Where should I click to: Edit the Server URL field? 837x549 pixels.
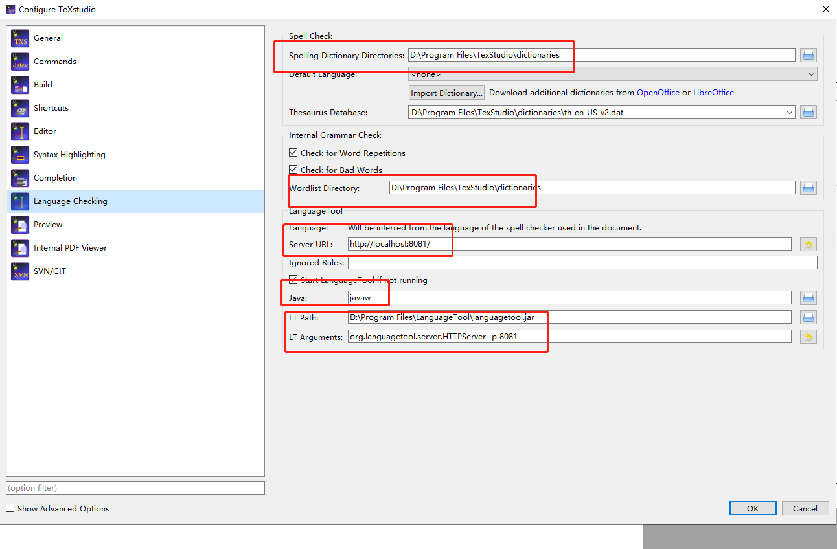tap(569, 244)
